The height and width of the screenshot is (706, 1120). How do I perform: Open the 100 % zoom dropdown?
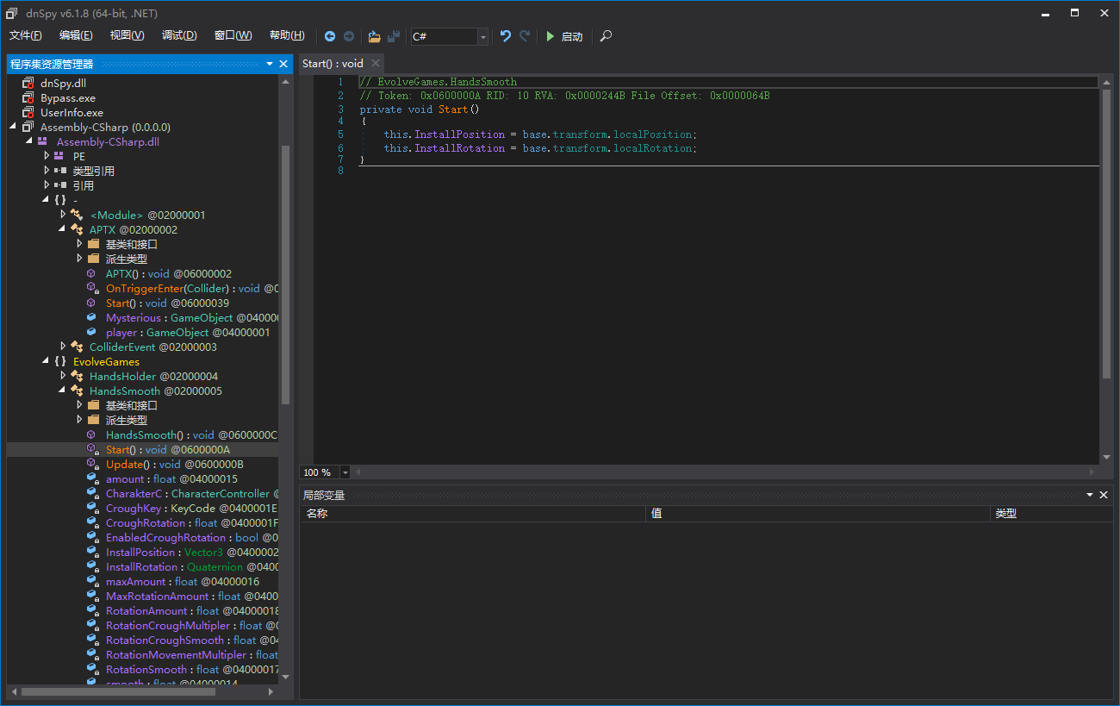pos(345,472)
